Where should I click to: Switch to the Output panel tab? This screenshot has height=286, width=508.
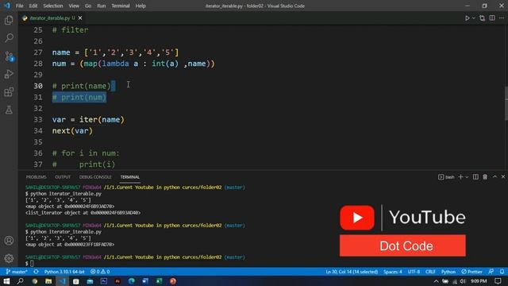click(63, 177)
